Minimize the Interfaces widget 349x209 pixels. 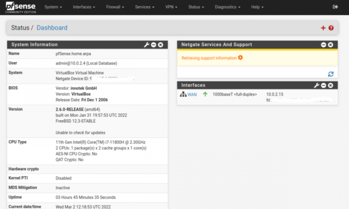click(323, 86)
